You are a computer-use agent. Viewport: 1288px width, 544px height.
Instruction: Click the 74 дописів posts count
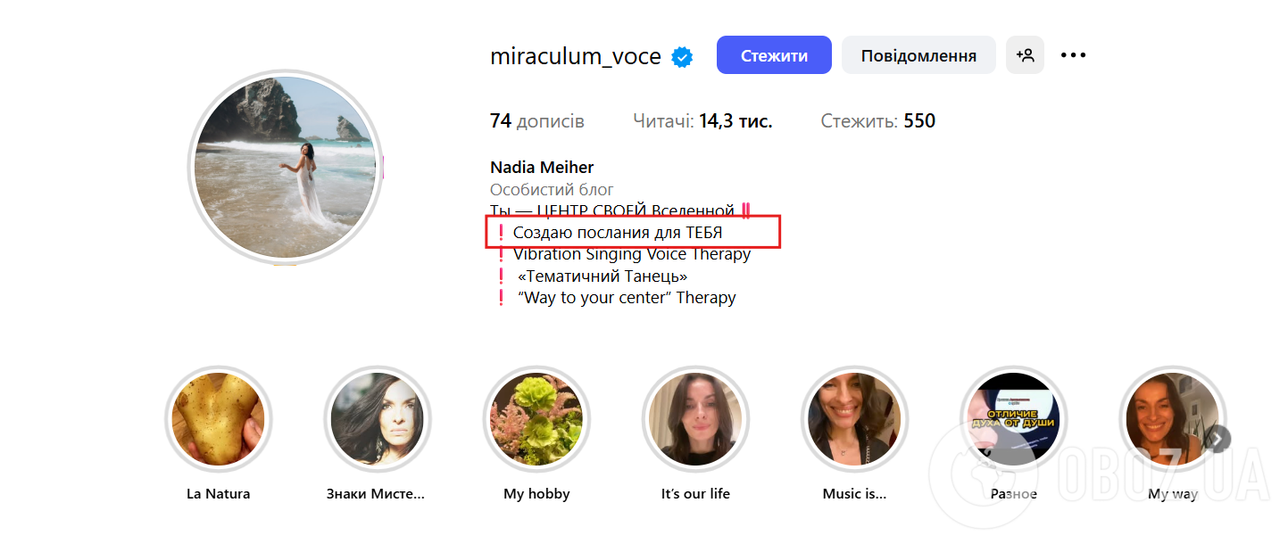pos(537,121)
